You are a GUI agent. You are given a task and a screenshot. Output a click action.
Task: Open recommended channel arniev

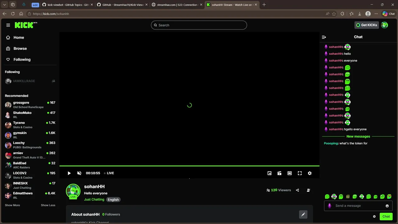(30, 155)
